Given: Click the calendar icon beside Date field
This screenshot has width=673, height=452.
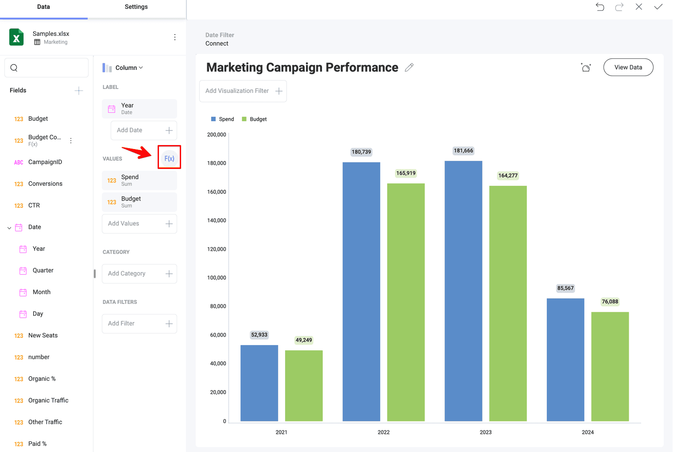Looking at the screenshot, I should (19, 227).
